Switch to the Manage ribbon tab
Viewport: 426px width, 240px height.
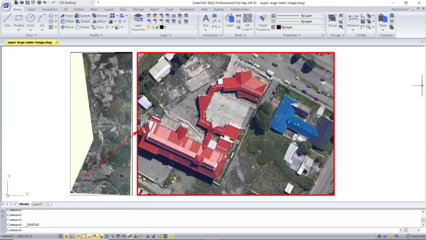click(x=138, y=9)
